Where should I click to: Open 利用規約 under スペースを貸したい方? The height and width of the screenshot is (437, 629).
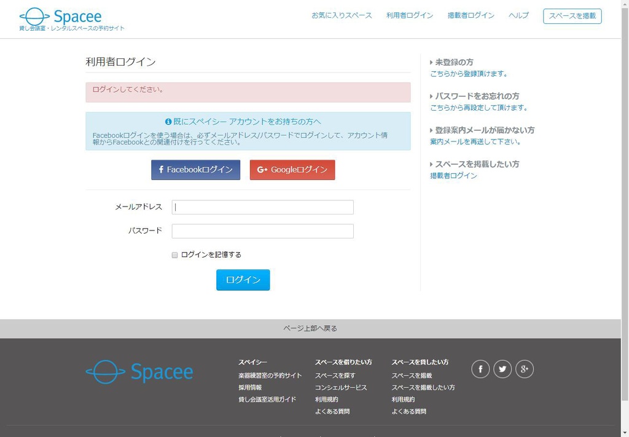[403, 400]
